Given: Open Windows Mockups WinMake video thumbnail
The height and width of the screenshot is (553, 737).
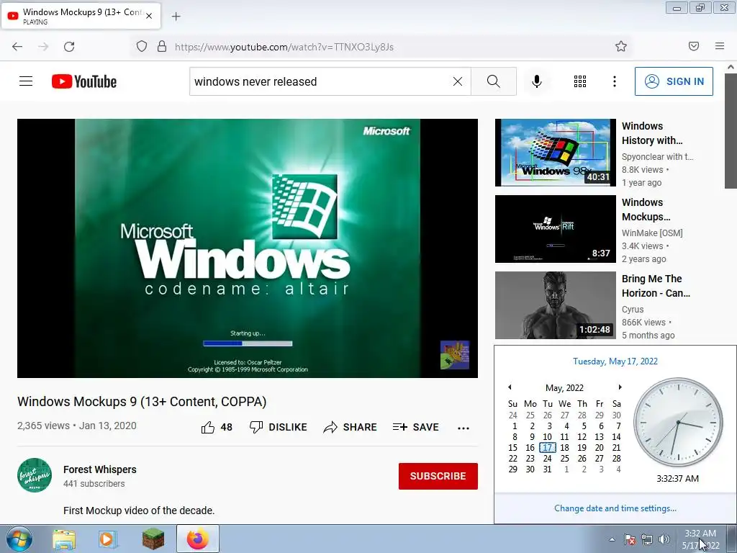Looking at the screenshot, I should 555,228.
